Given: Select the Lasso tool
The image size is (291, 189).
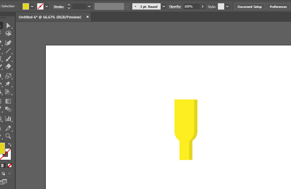Looking at the screenshot, I should coord(8,34).
